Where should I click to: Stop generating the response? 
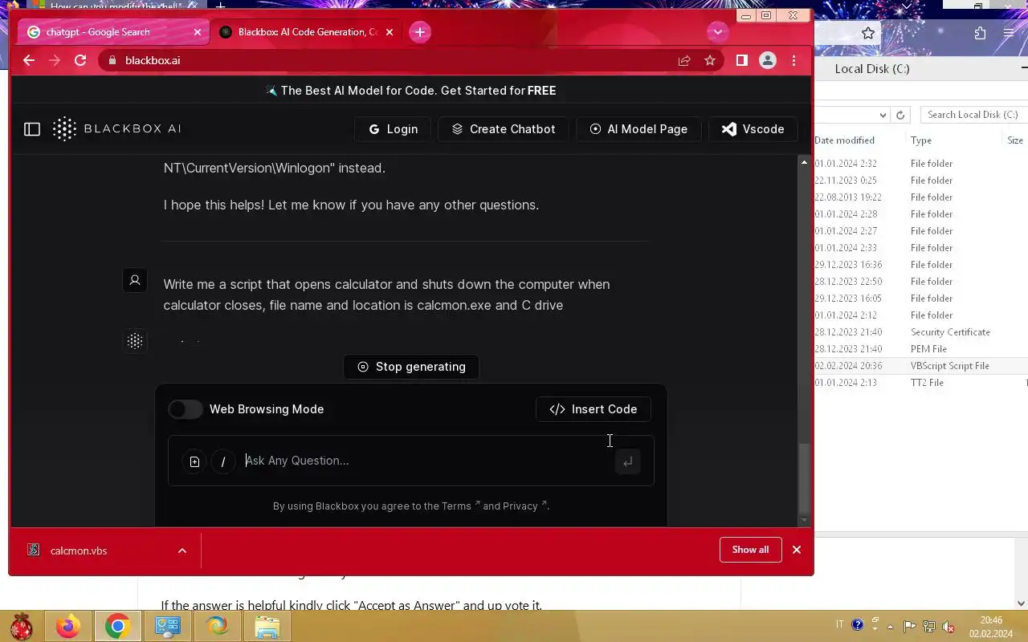tap(411, 367)
